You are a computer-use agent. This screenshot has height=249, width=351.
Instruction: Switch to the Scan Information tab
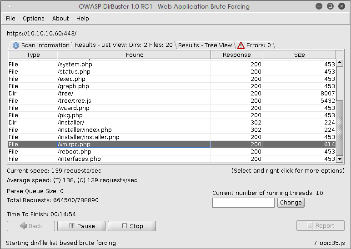click(41, 45)
